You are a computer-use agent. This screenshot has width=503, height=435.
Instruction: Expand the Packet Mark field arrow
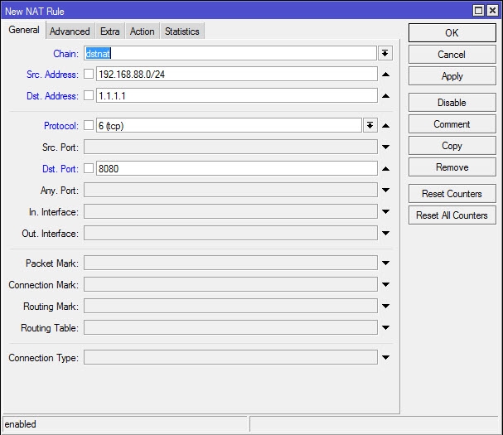[385, 263]
